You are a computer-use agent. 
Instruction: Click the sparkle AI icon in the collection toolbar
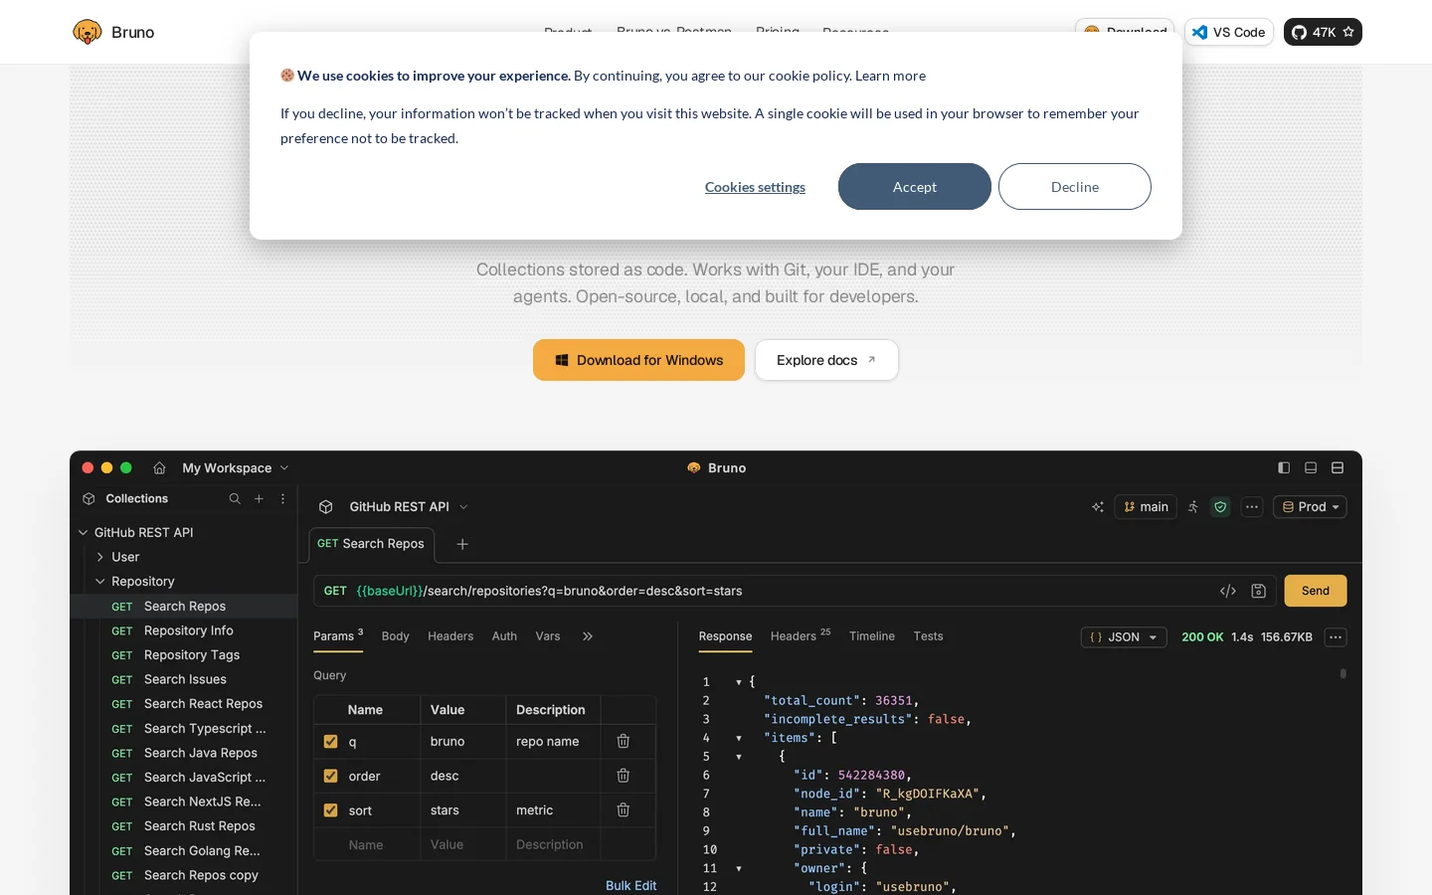point(1098,507)
